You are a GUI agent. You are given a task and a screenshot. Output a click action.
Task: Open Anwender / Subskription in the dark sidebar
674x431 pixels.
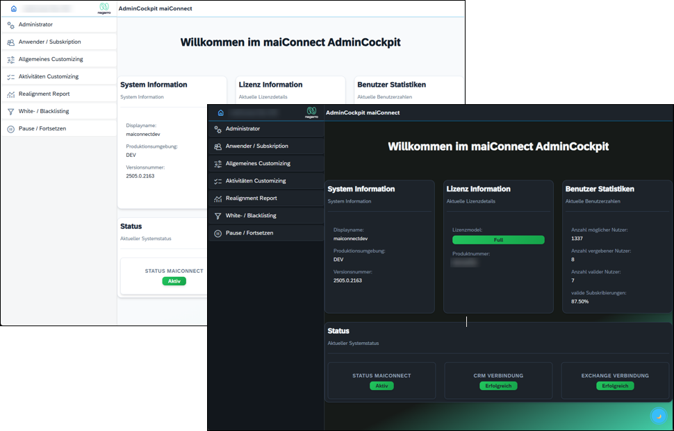pyautogui.click(x=256, y=146)
